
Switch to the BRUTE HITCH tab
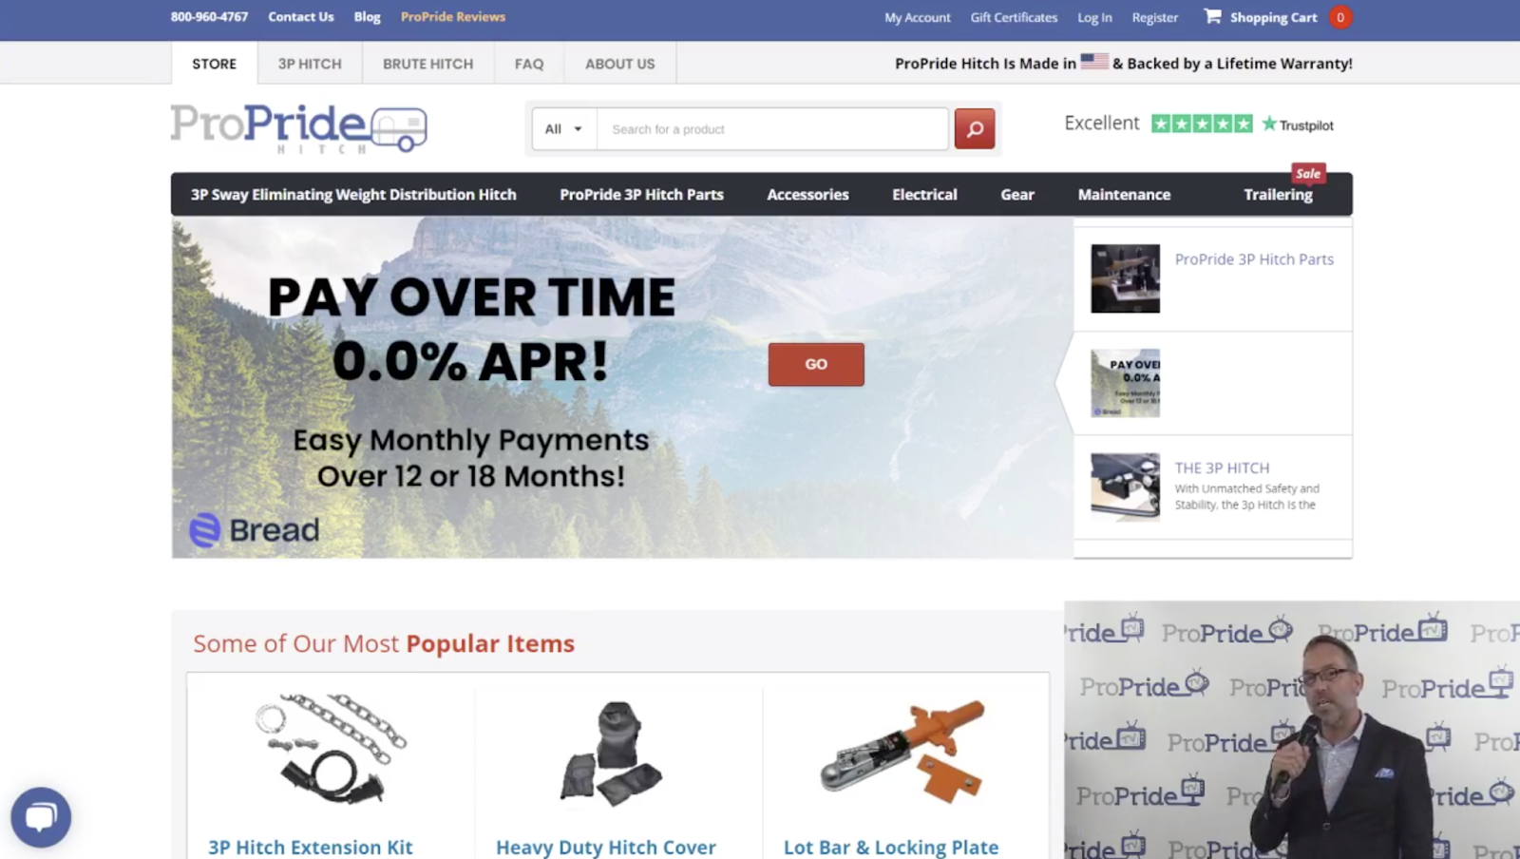[427, 64]
